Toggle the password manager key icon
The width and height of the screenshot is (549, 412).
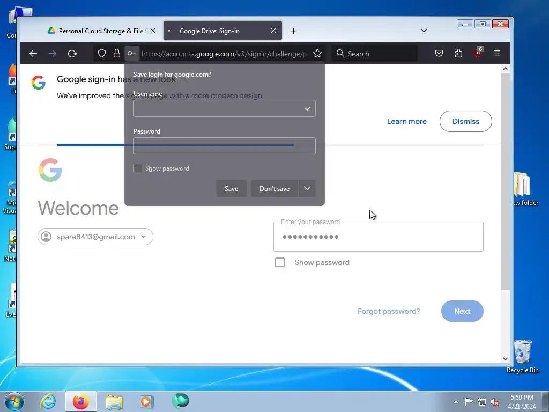132,53
